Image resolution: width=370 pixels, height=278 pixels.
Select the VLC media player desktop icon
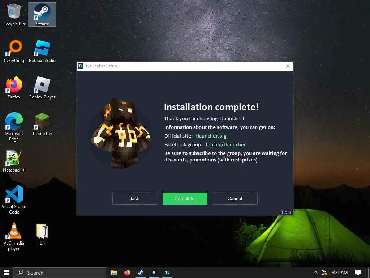(x=14, y=237)
